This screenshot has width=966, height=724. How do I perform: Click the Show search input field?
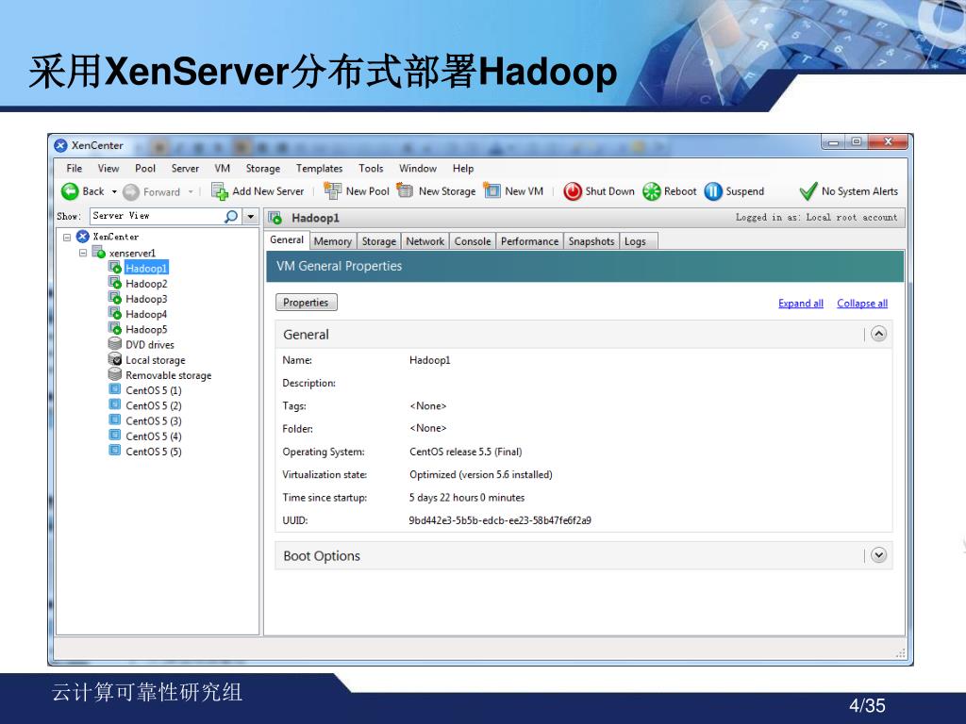pyautogui.click(x=157, y=217)
